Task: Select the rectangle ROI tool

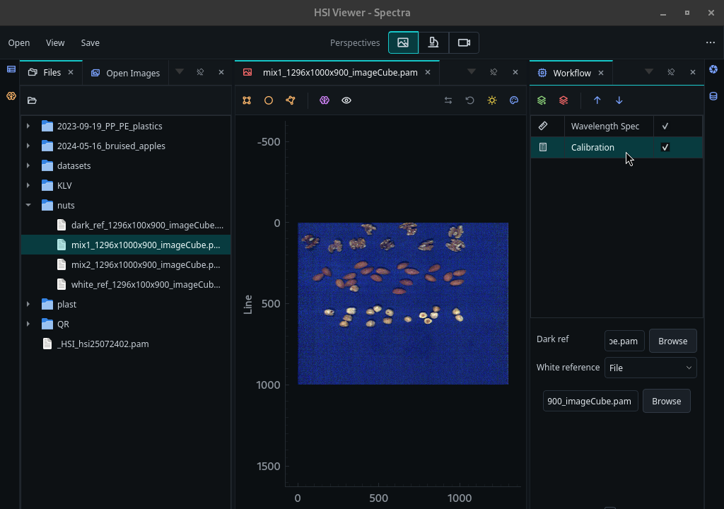Action: 247,100
